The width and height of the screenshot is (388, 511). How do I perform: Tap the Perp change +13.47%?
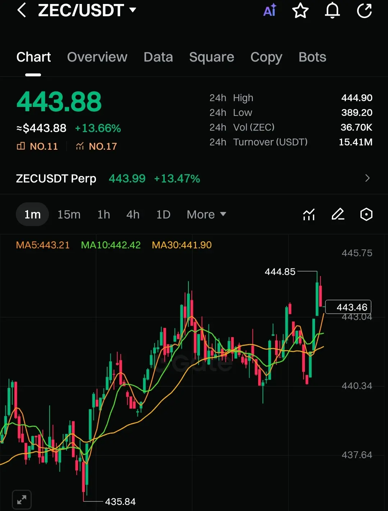point(177,178)
